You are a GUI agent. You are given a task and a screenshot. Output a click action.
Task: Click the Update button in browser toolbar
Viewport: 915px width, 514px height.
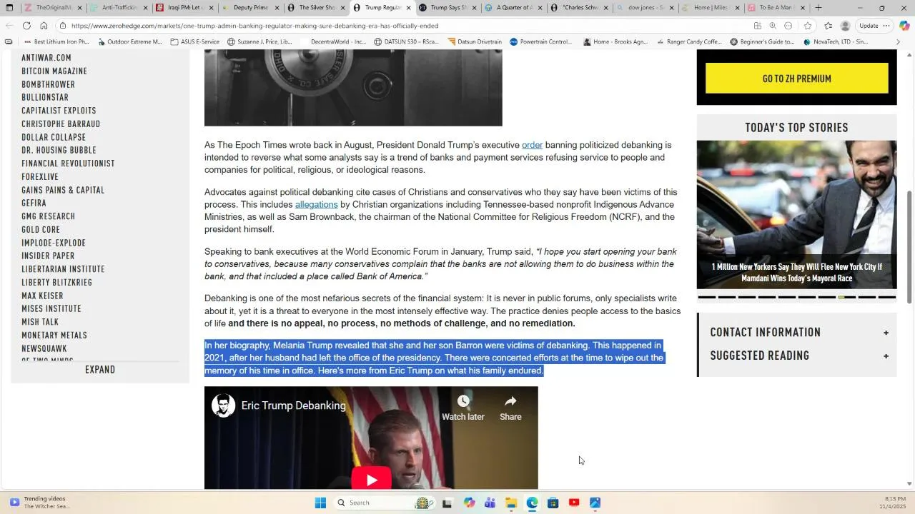pos(874,26)
